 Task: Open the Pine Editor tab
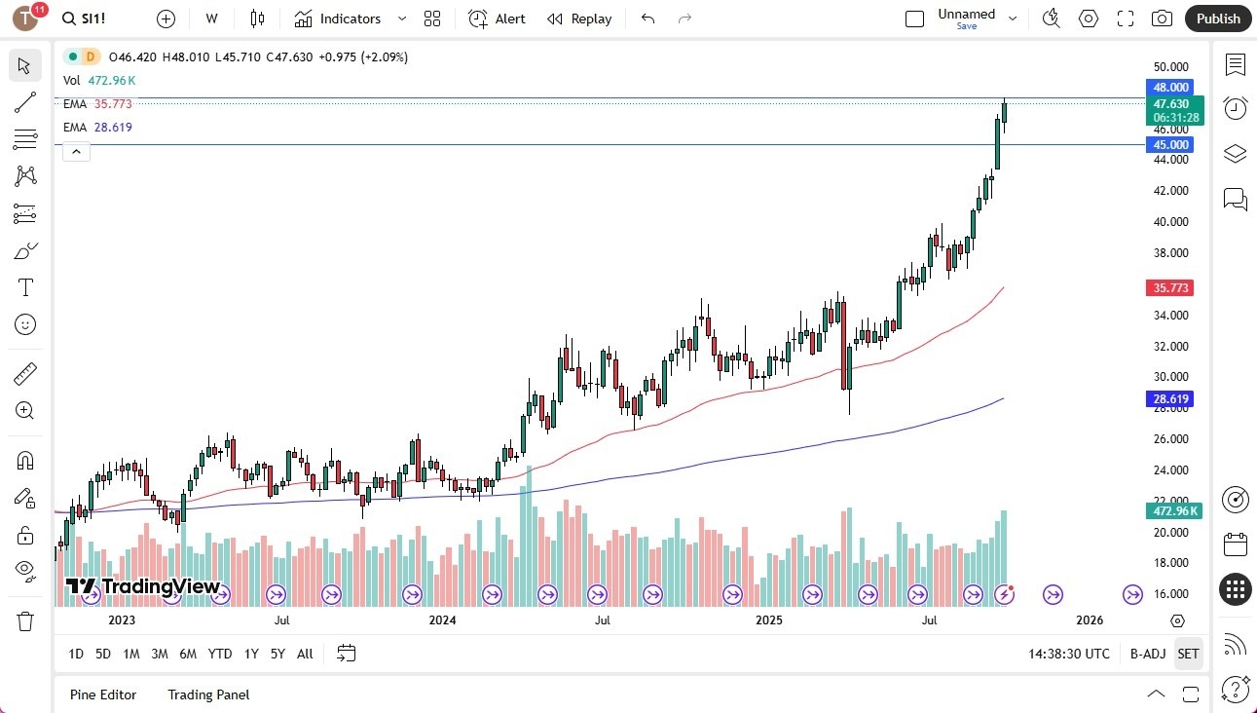(103, 694)
